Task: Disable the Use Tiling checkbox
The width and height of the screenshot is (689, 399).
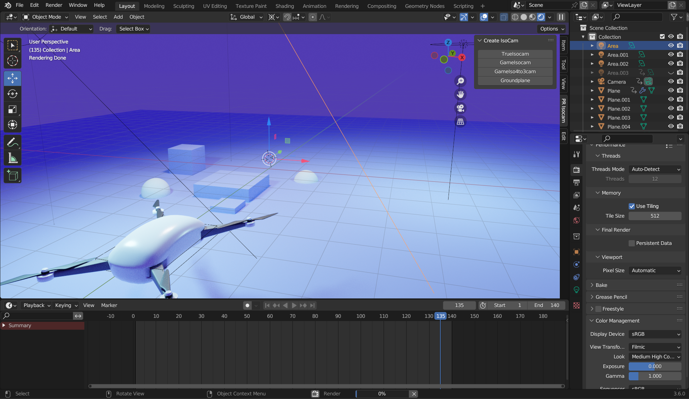Action: coord(632,206)
